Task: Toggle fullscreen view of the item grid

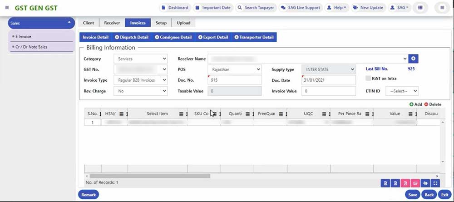Action: 436,183
